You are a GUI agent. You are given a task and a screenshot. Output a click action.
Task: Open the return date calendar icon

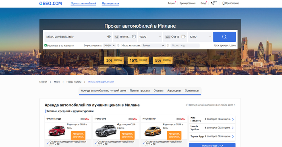coord(183,37)
